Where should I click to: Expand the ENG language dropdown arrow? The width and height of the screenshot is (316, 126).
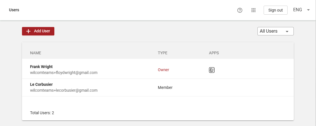[x=308, y=10]
